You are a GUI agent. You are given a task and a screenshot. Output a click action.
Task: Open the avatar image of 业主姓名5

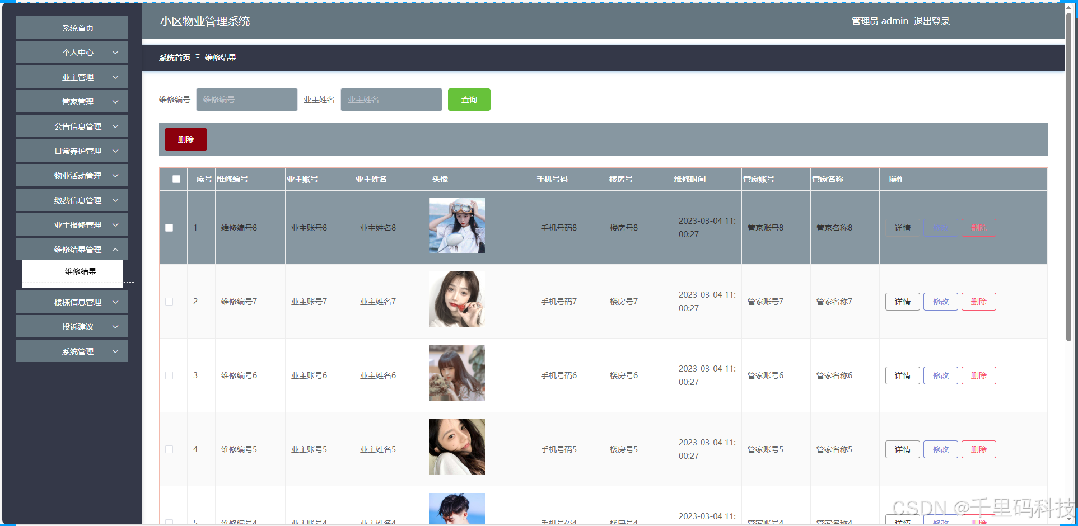pos(457,447)
